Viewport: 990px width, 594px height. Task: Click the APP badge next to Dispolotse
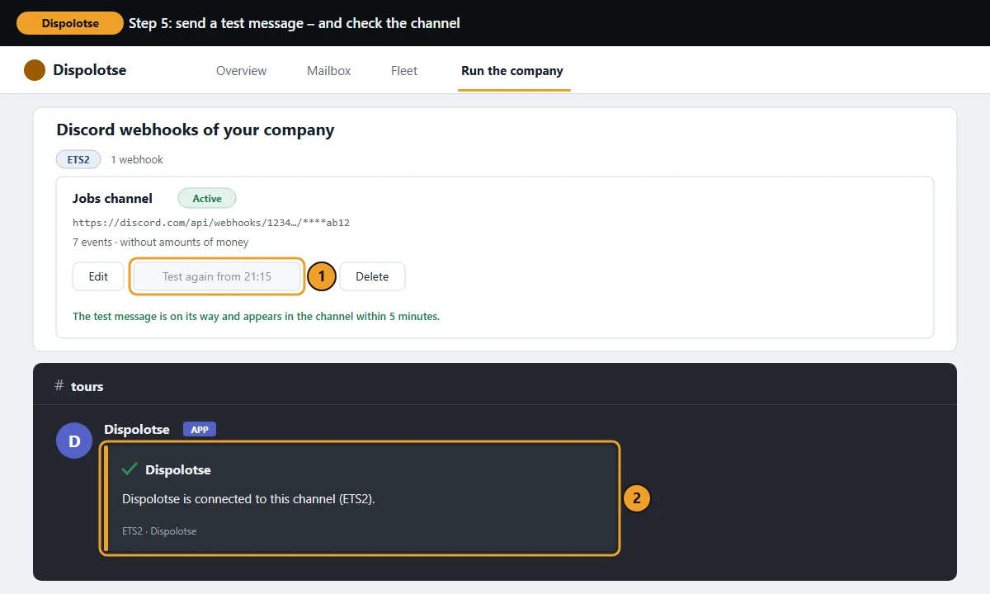pyautogui.click(x=200, y=429)
